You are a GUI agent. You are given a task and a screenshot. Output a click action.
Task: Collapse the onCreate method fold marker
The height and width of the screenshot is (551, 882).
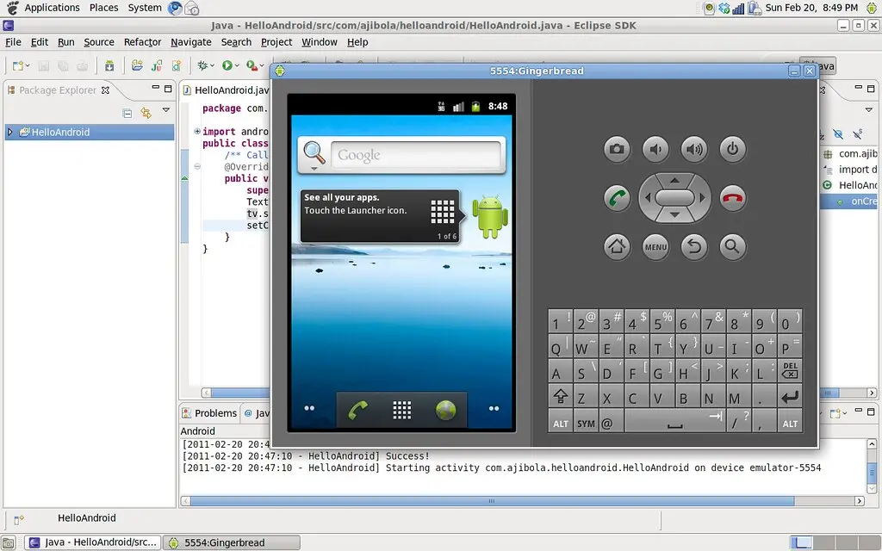[197, 166]
